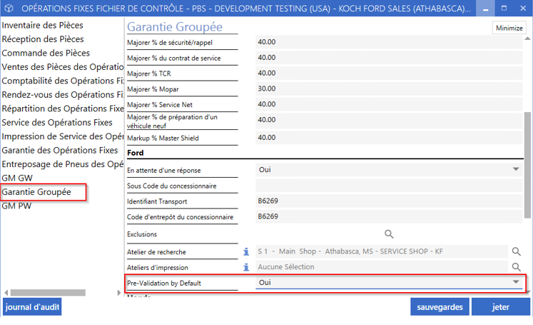Image resolution: width=533 pixels, height=325 pixels.
Task: Select Garantie Groupée in sidebar
Action: point(36,192)
